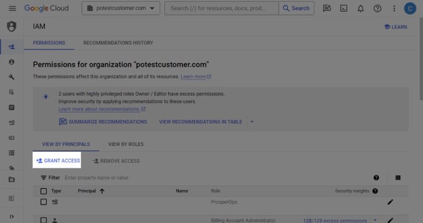The height and width of the screenshot is (223, 423).
Task: Expand the recommendations view dropdown arrow
Action: (x=252, y=122)
